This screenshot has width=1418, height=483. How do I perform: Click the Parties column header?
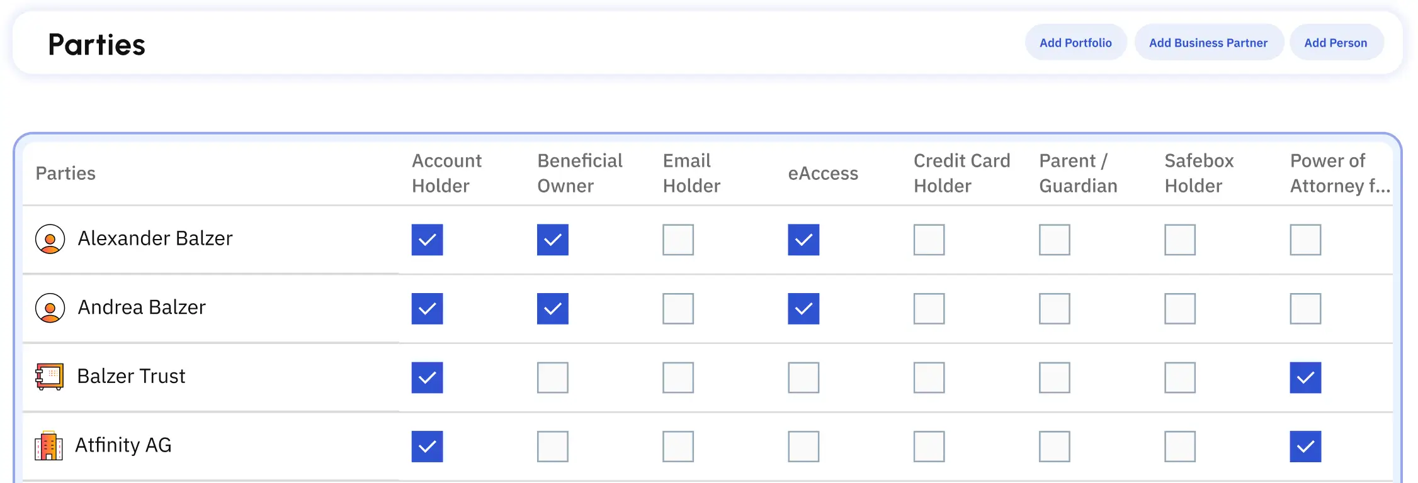coord(65,173)
